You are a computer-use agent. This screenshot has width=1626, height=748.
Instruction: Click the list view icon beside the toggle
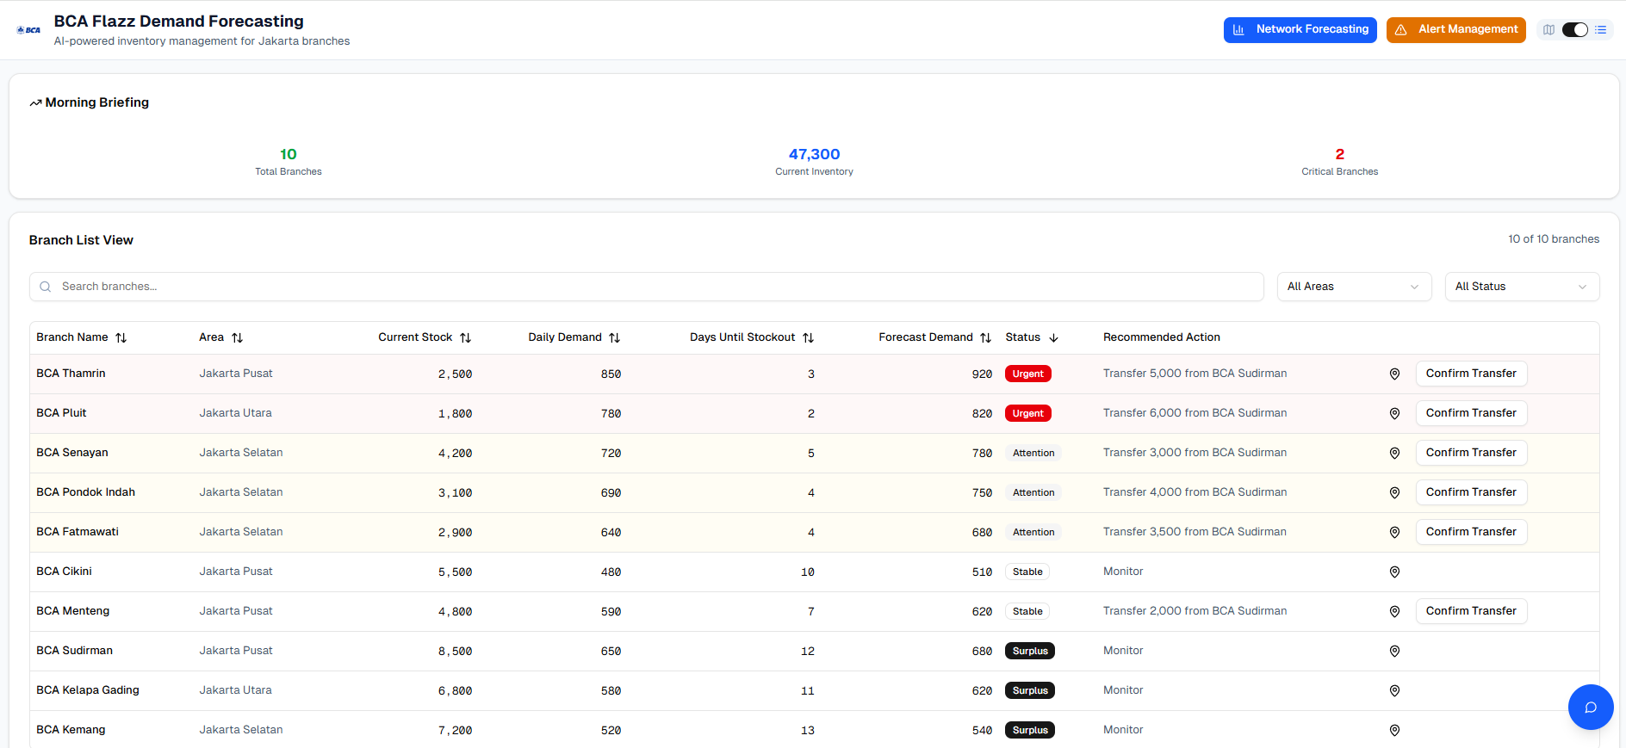(x=1601, y=30)
